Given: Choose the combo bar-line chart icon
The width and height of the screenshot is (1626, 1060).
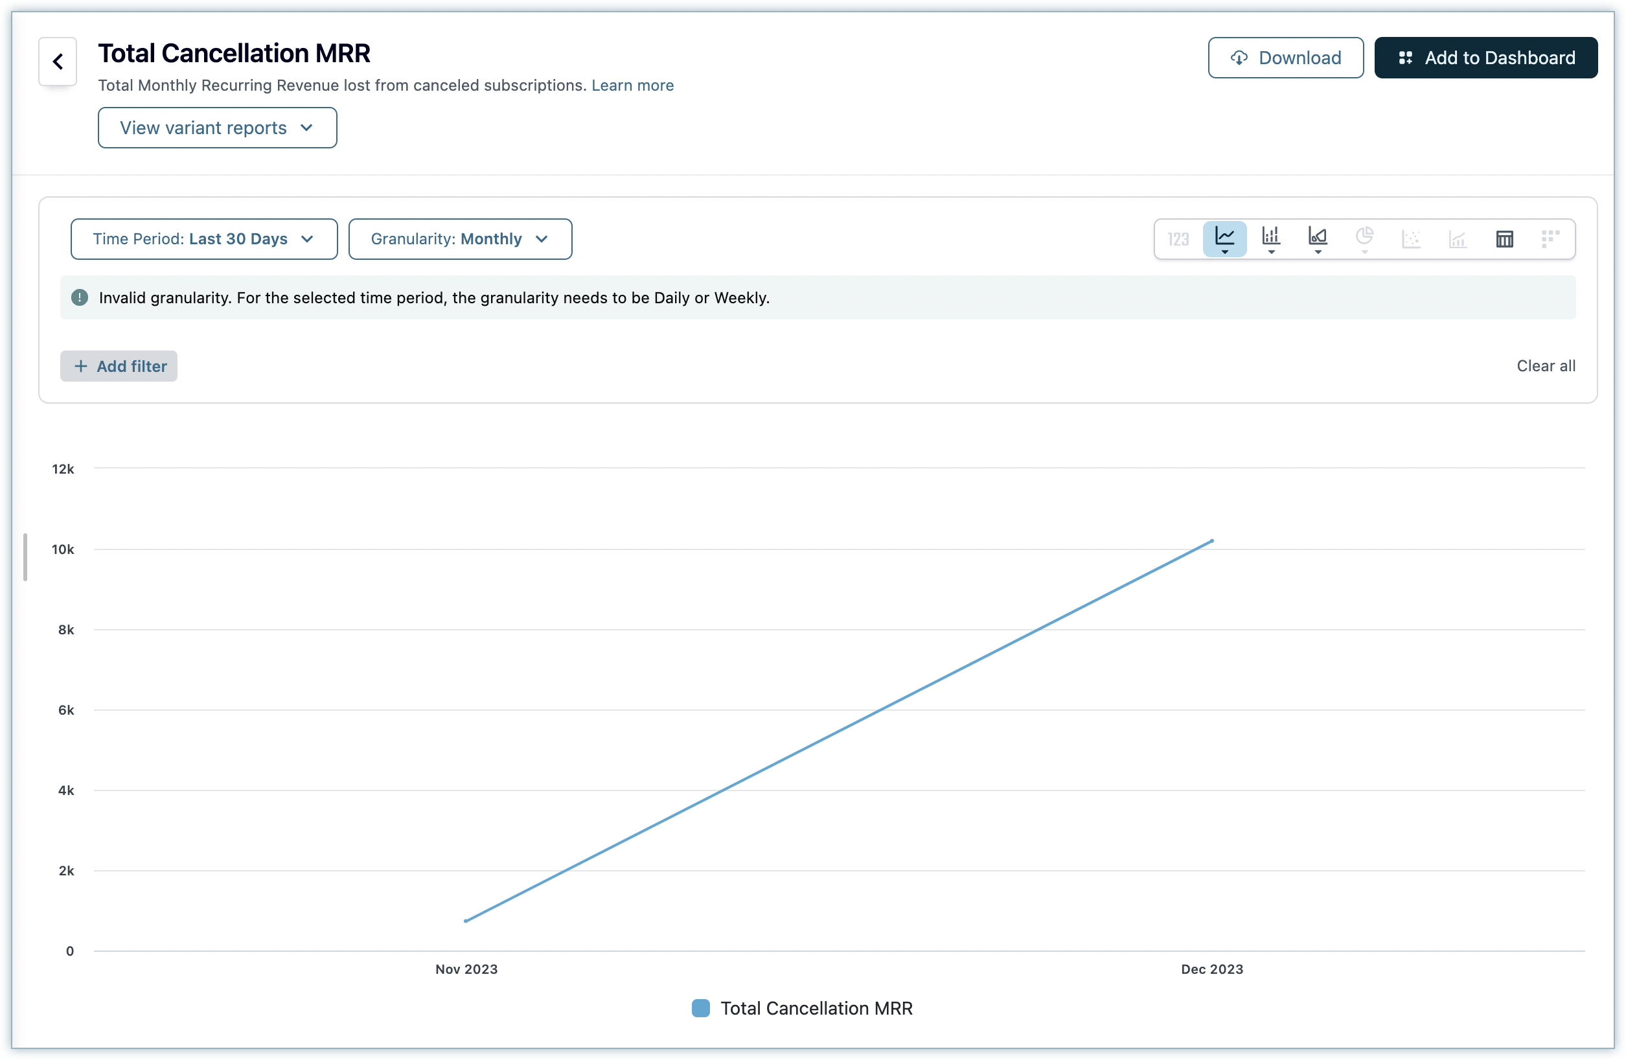Looking at the screenshot, I should coord(1458,238).
